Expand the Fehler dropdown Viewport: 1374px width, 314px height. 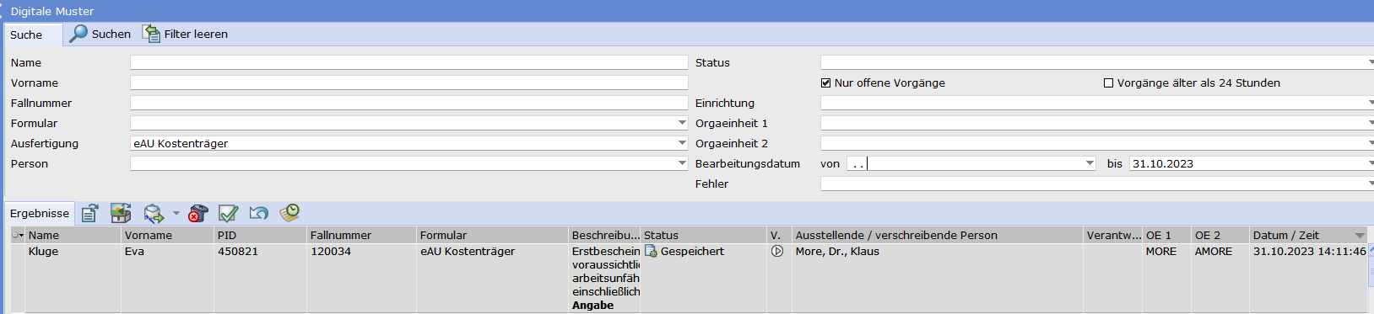click(x=1370, y=184)
